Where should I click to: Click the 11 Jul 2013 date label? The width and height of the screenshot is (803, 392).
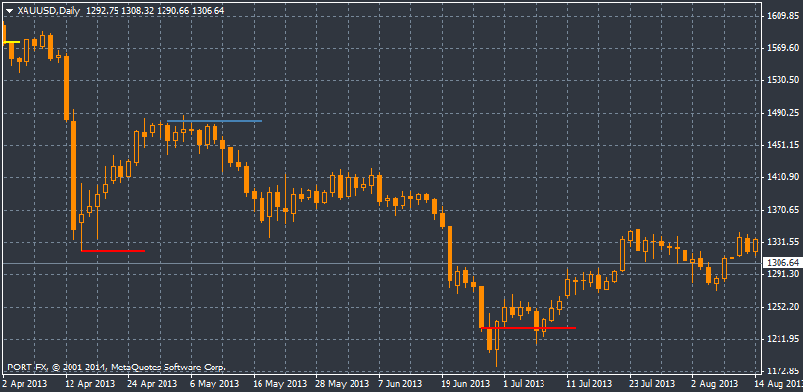point(590,384)
